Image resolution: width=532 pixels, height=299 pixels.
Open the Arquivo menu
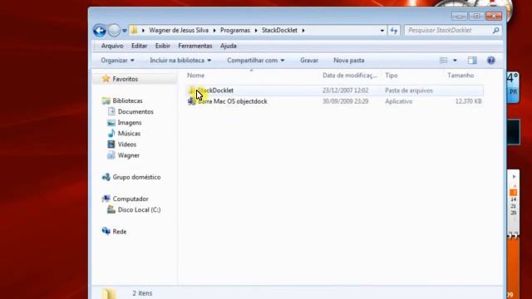[112, 46]
